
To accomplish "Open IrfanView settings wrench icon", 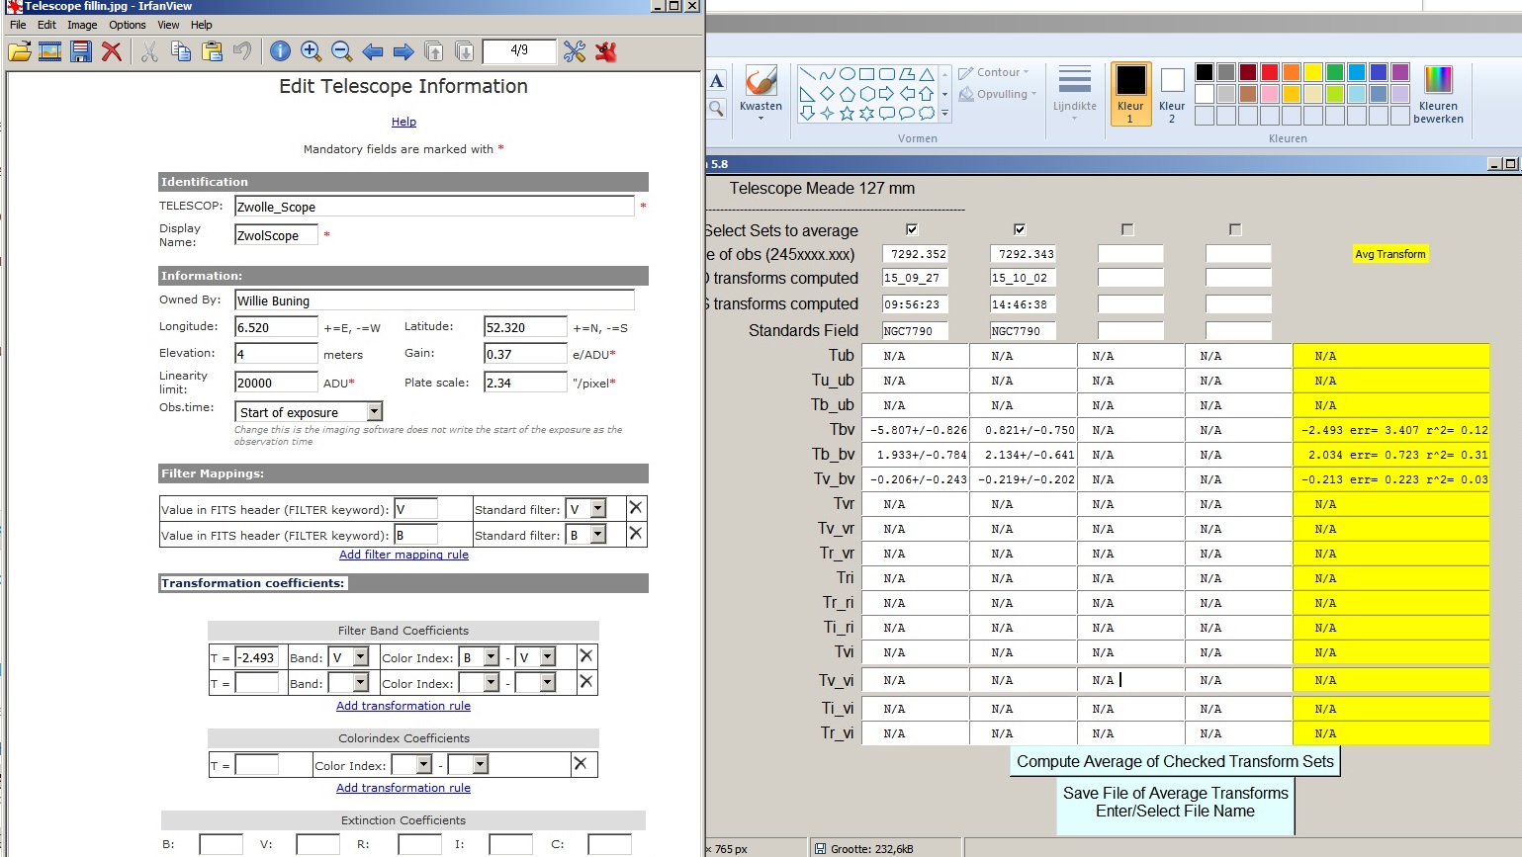I will click(575, 51).
